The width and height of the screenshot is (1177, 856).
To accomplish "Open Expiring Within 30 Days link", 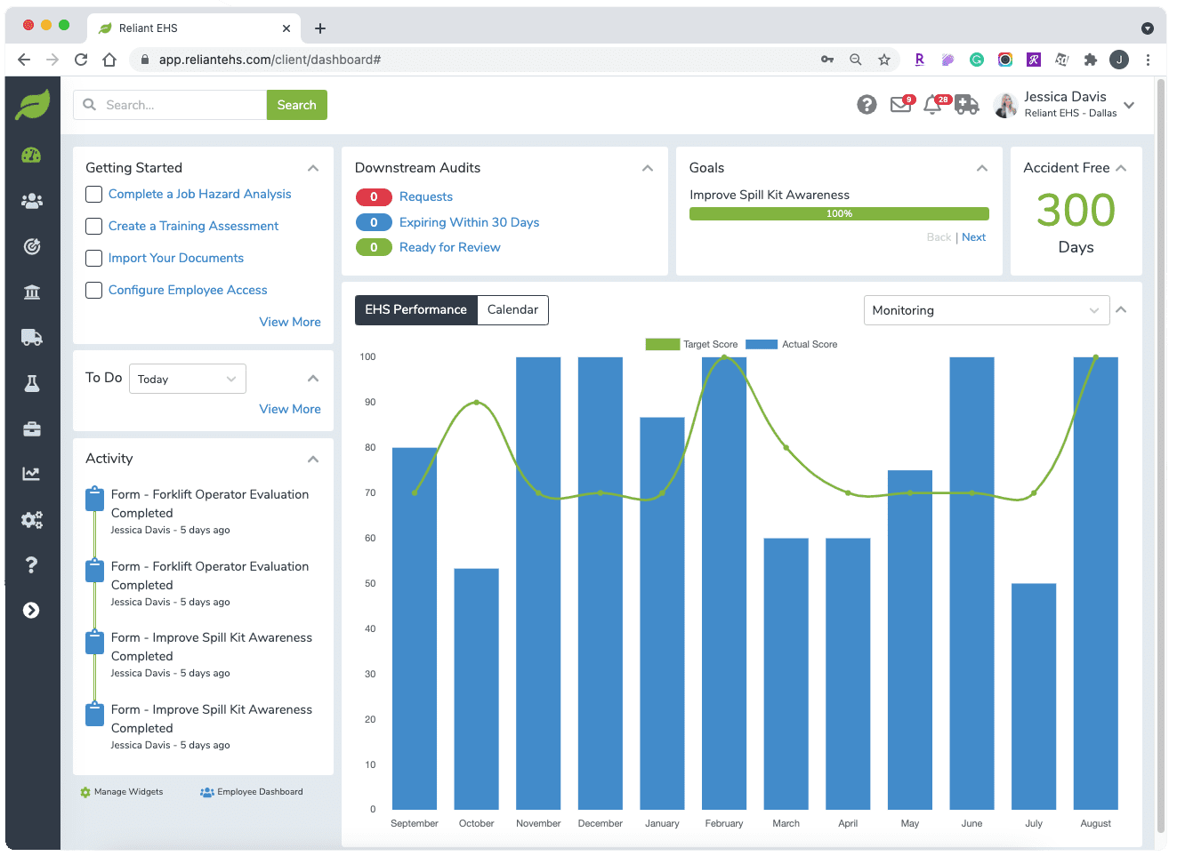I will (x=469, y=222).
